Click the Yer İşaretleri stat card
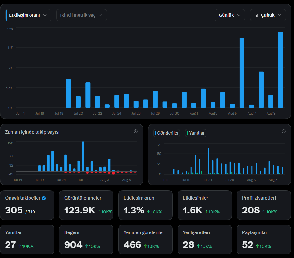 (204, 240)
